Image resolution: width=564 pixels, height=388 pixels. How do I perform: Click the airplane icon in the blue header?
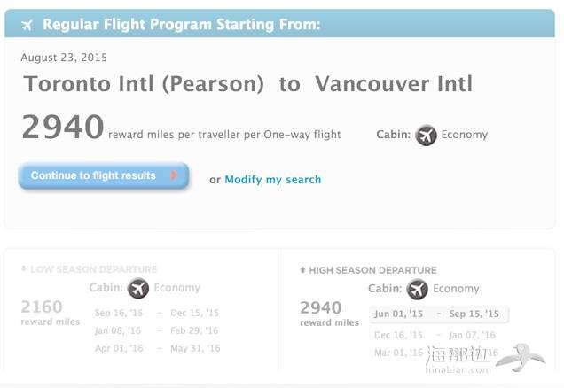(x=27, y=26)
